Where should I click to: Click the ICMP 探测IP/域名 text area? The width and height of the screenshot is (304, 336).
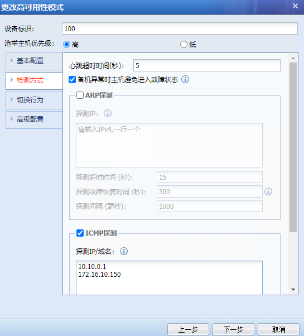coord(169,278)
